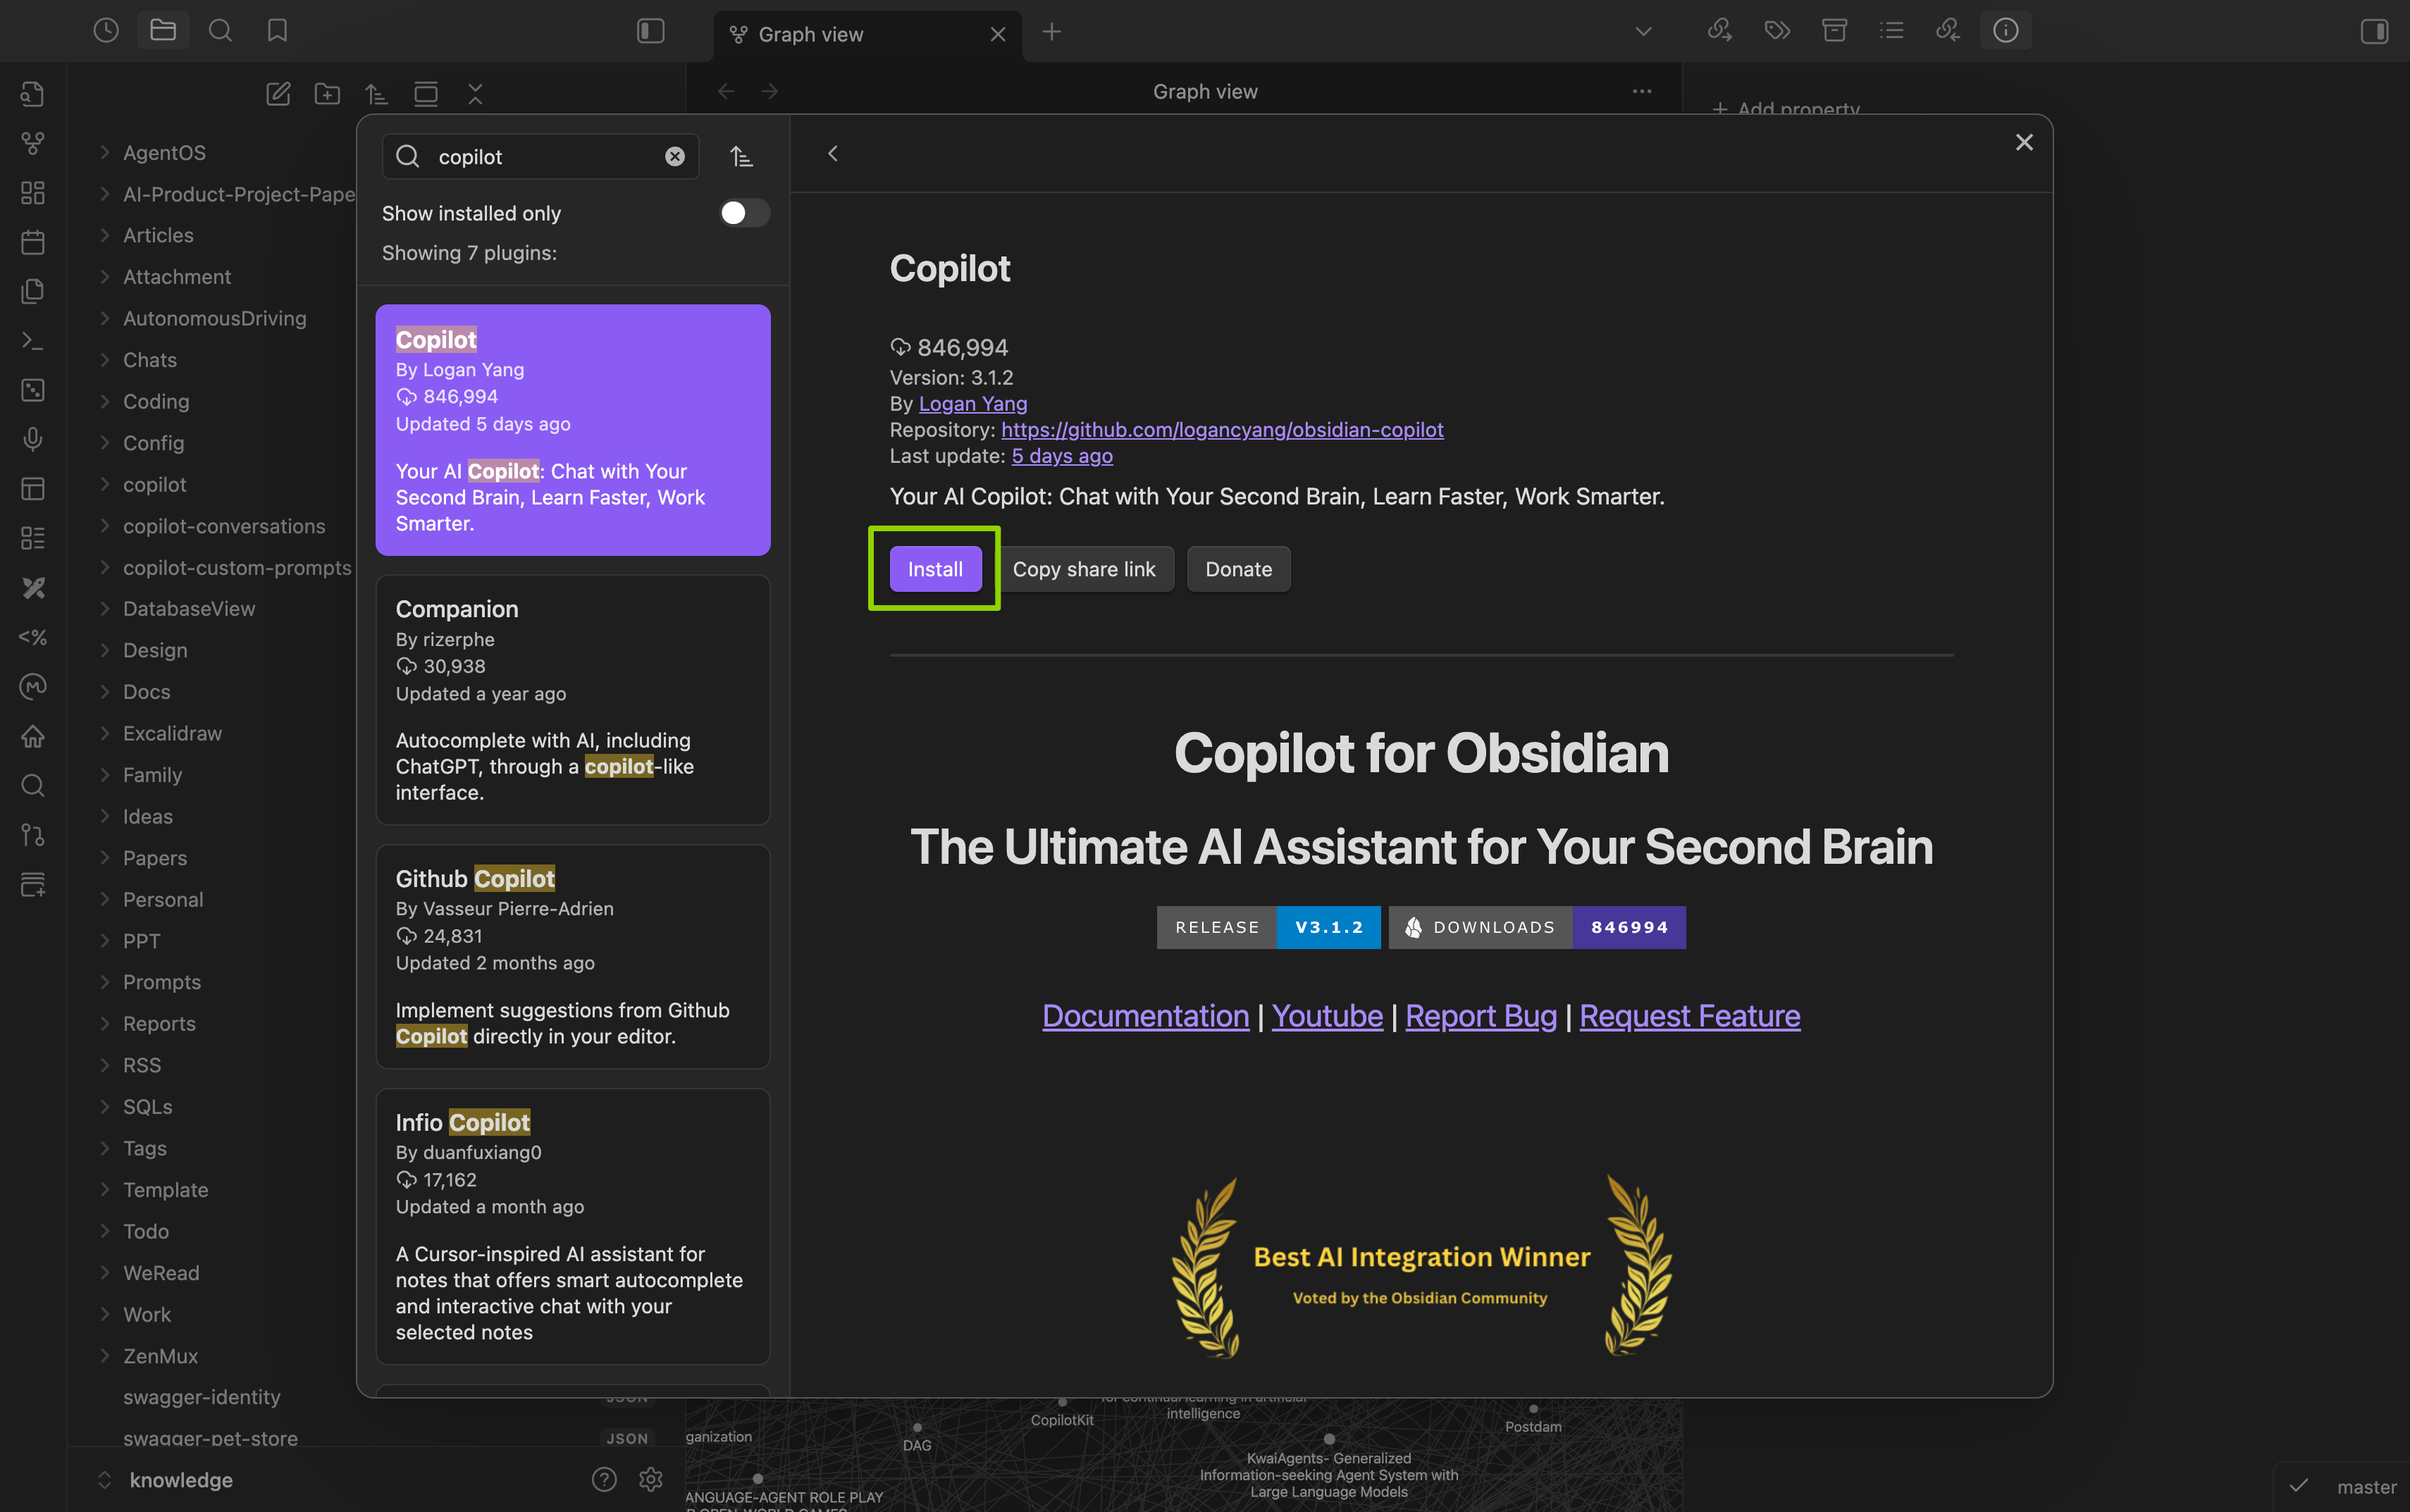Click the search magnifier in top bar
The height and width of the screenshot is (1512, 2410).
pyautogui.click(x=220, y=31)
